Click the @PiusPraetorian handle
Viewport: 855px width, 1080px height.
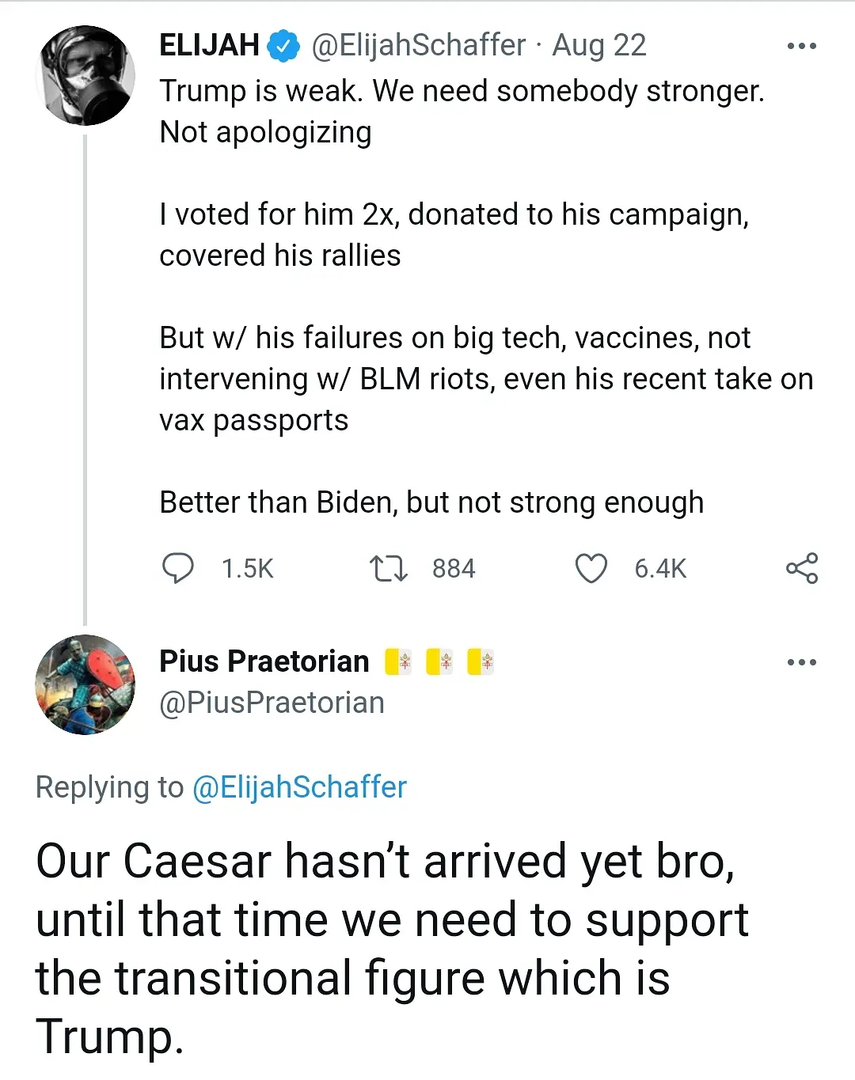pos(272,703)
